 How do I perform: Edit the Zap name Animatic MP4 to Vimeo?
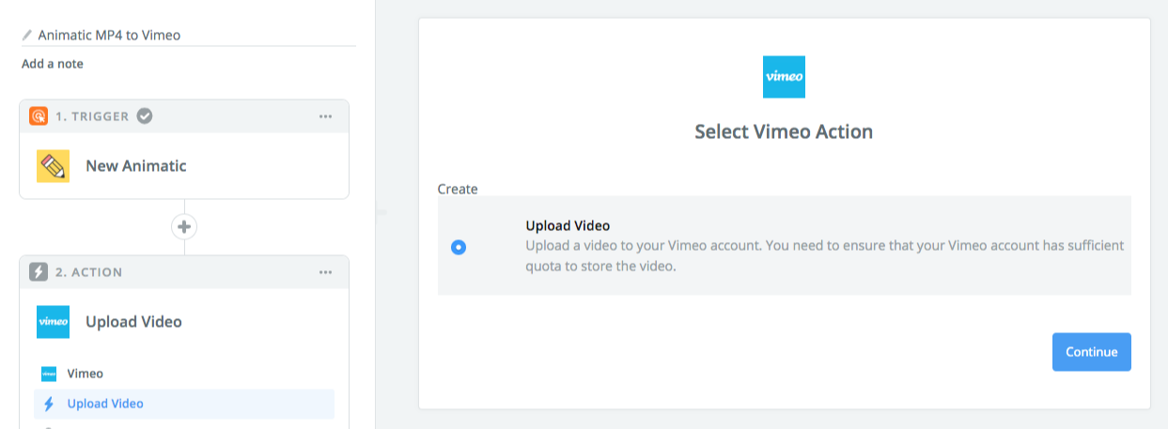(x=109, y=35)
